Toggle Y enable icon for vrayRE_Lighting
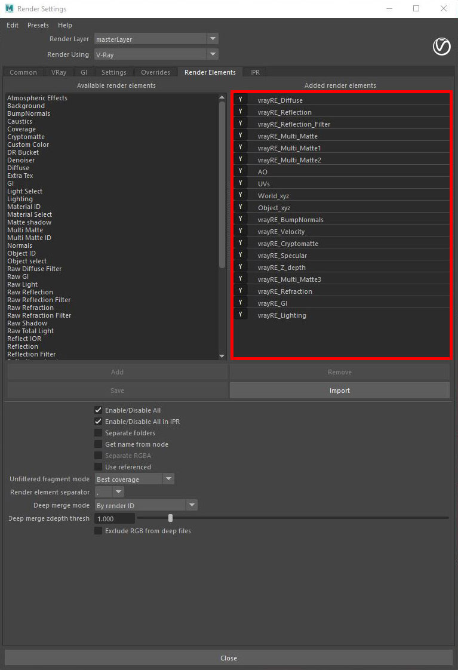Viewport: 458px width, 670px height. pos(240,315)
